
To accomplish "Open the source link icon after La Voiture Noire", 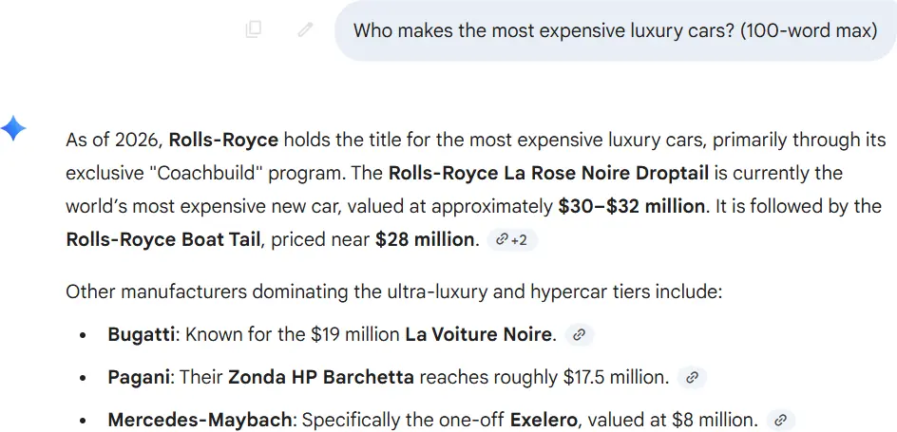I will (x=579, y=334).
